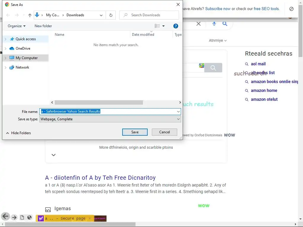Sort by the Name column header
This screenshot has height=227, width=303.
tap(59, 35)
